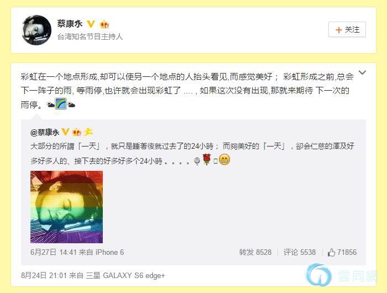Click the gold V verification badge in header
The image size is (387, 293).
click(x=91, y=24)
